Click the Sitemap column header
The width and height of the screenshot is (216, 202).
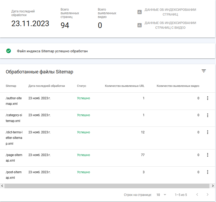11,86
